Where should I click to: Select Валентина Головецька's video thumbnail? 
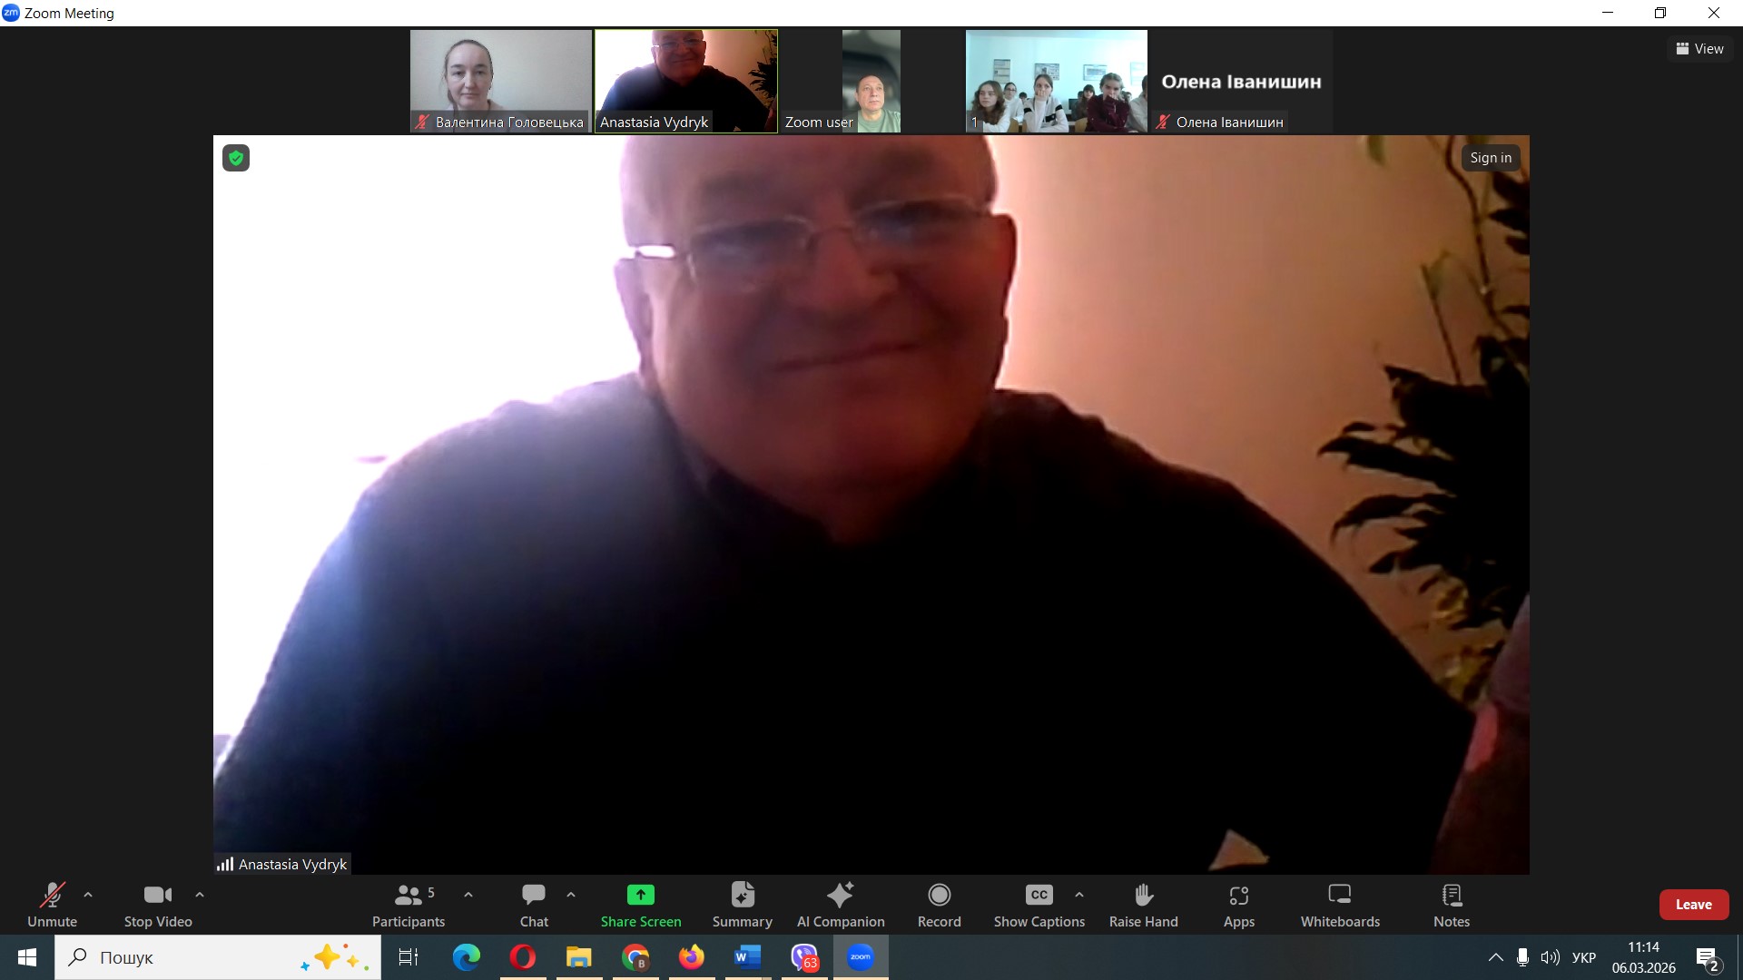pyautogui.click(x=500, y=80)
